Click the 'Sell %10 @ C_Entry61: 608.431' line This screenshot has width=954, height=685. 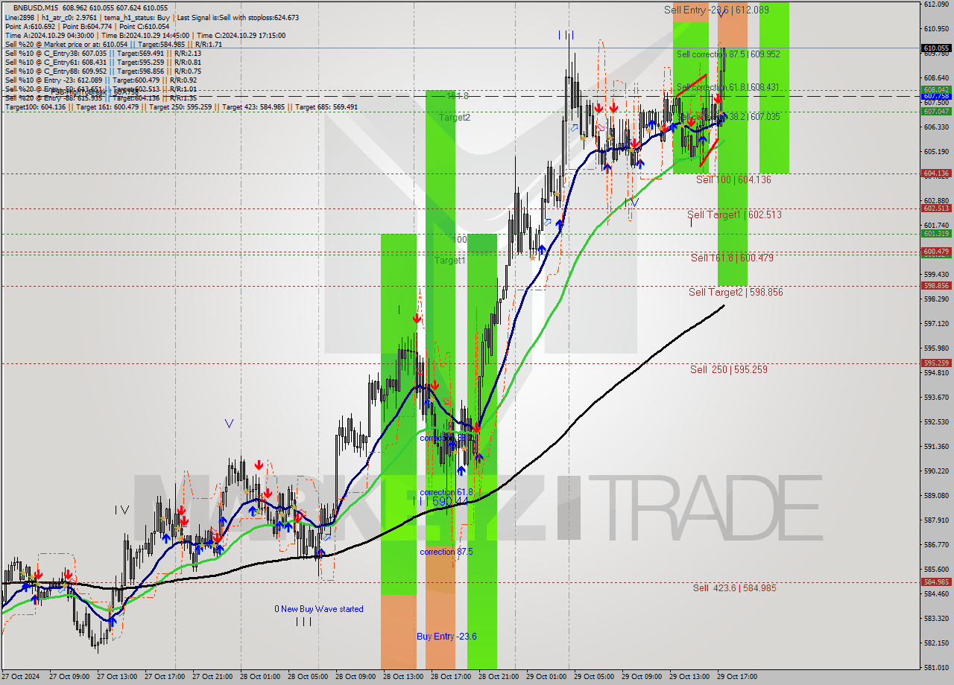tap(103, 62)
